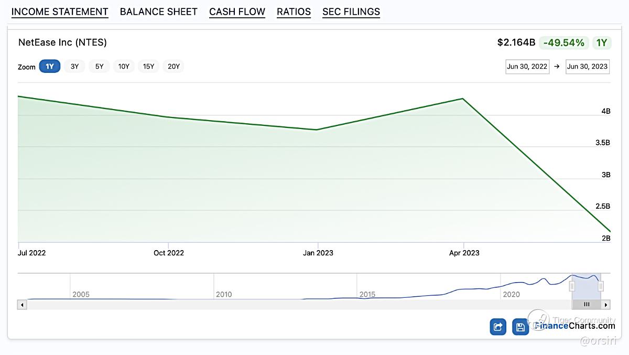The height and width of the screenshot is (355, 629).
Task: Open the Income Statement tab
Action: 60,12
